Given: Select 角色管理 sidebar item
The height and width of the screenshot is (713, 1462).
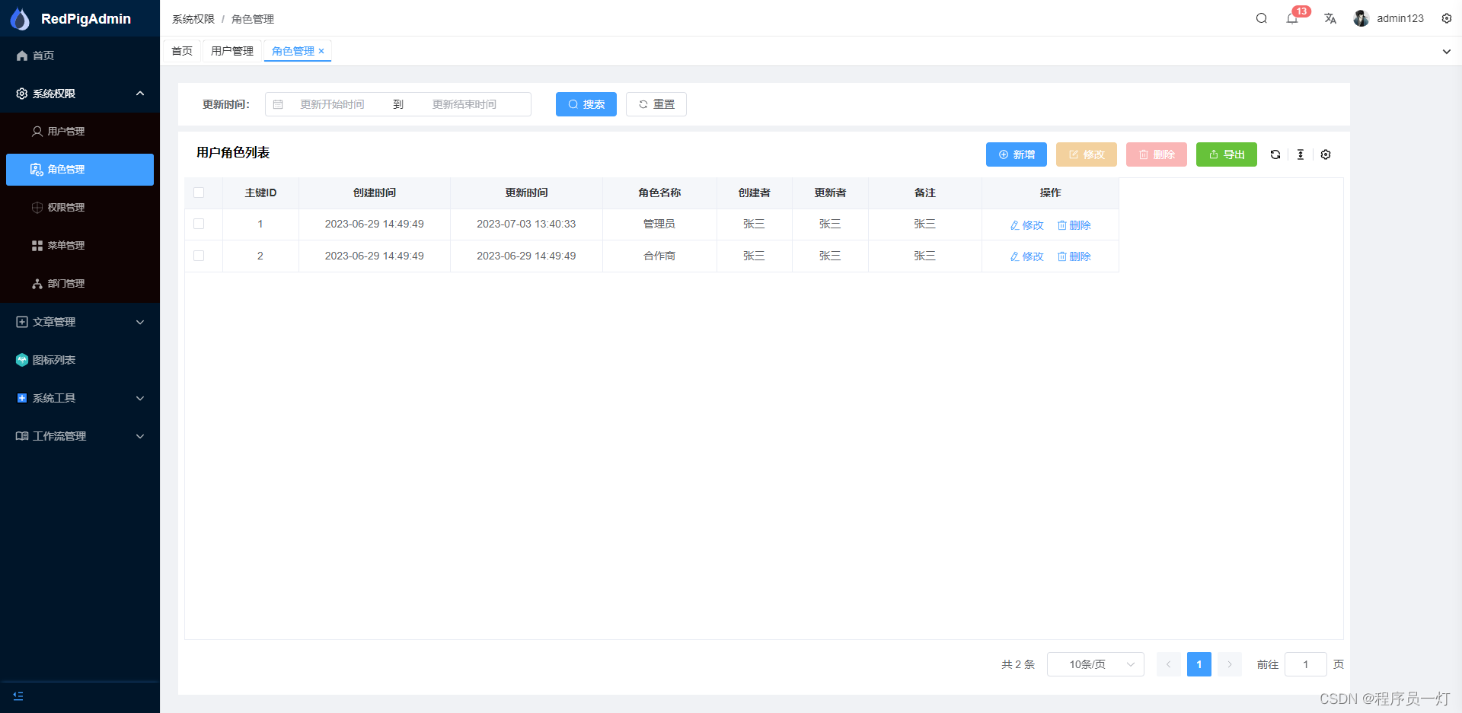Looking at the screenshot, I should coord(80,170).
